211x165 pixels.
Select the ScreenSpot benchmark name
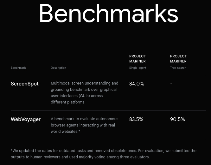point(25,84)
